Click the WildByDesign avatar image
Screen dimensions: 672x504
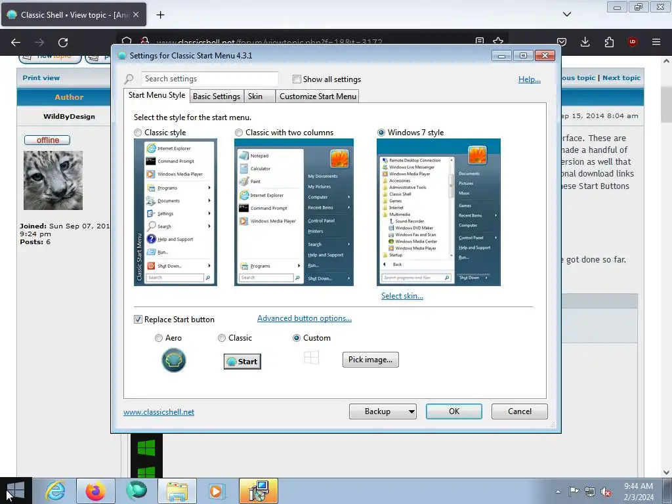[x=53, y=180]
